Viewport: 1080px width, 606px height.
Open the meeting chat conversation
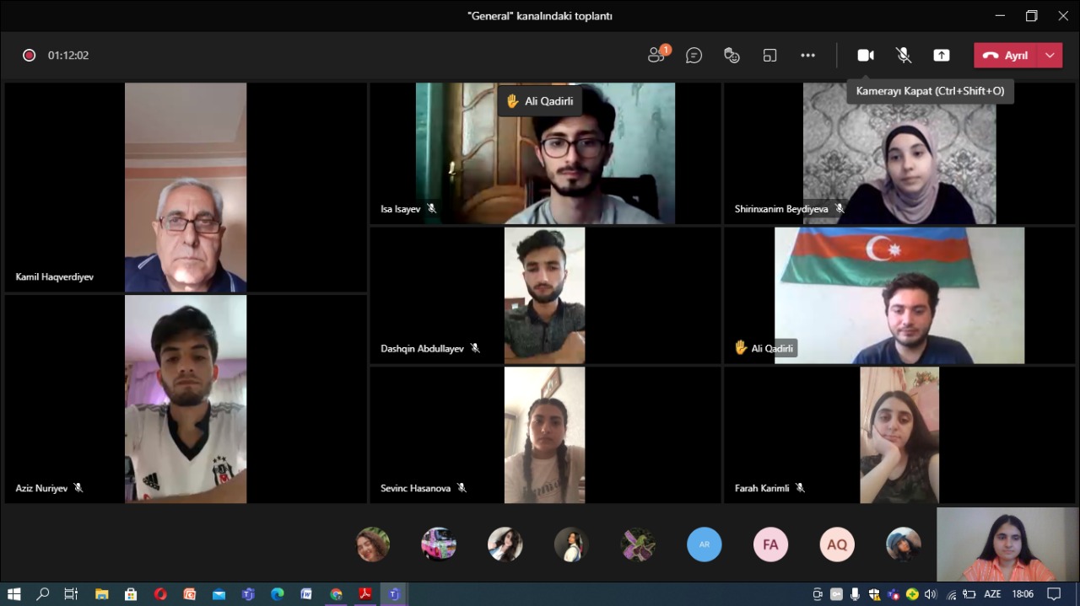point(694,56)
